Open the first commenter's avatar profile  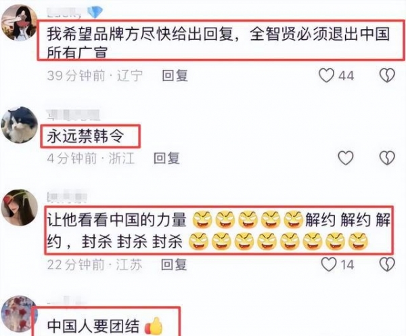pyautogui.click(x=20, y=22)
